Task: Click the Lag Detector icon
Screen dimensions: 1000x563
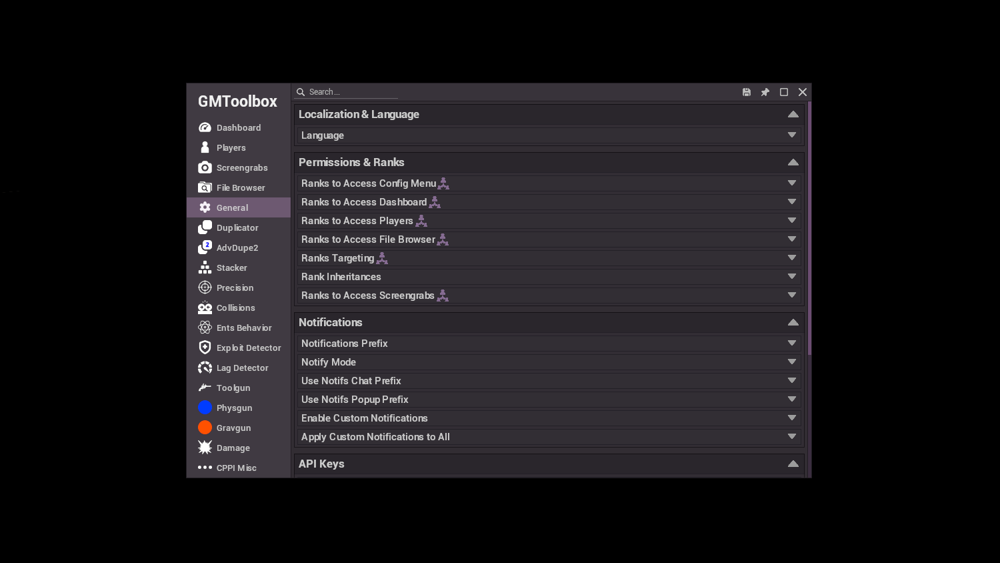Action: click(x=205, y=368)
